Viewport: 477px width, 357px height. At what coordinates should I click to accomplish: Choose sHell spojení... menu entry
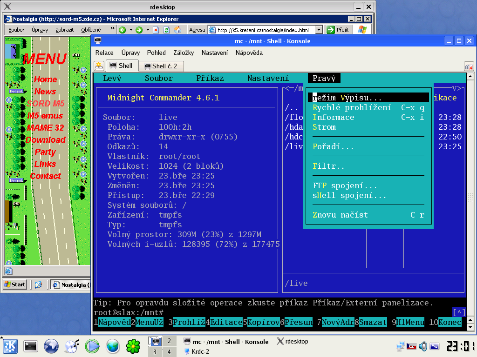point(368,195)
